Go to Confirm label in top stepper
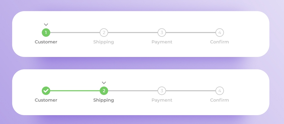The image size is (284, 124). click(x=220, y=42)
